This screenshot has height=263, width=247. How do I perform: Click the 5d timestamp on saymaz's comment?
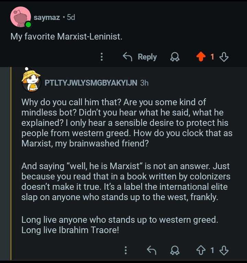click(x=71, y=17)
